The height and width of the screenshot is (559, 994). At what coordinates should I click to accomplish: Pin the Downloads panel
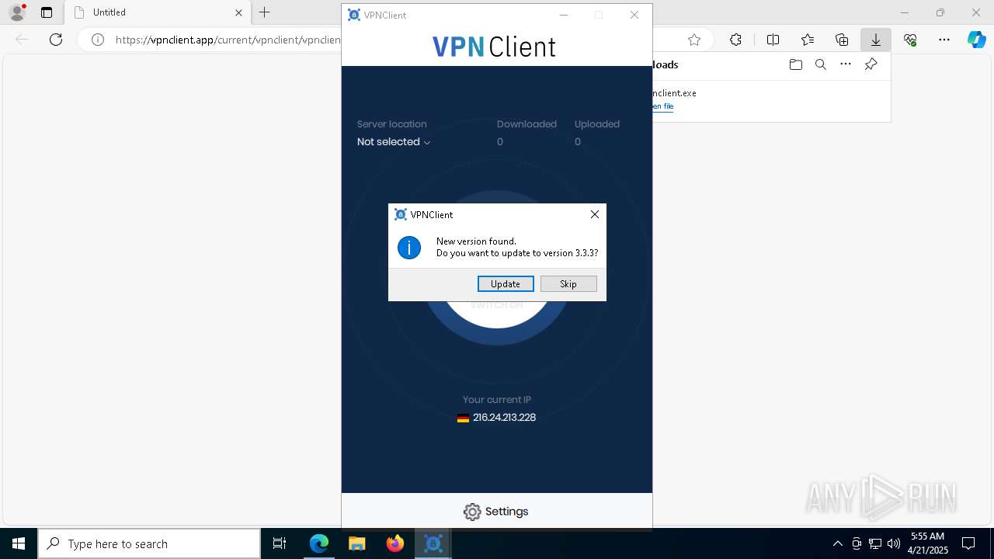pos(871,64)
